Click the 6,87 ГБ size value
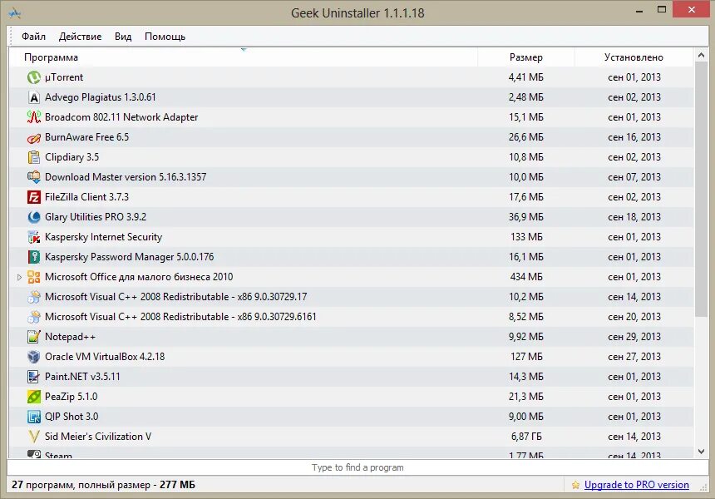The width and height of the screenshot is (715, 499). click(526, 437)
